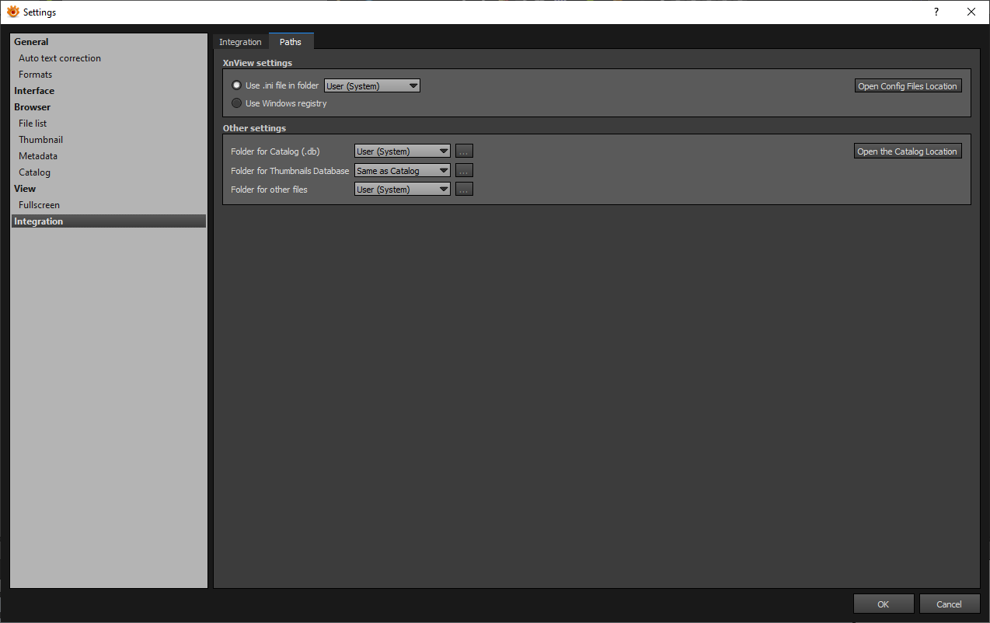Open the Folder for other files dropdown

click(x=402, y=190)
